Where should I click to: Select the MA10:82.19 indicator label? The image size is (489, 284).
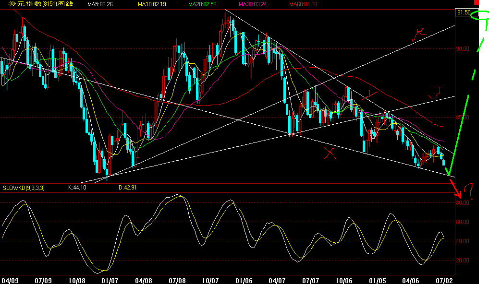click(152, 4)
